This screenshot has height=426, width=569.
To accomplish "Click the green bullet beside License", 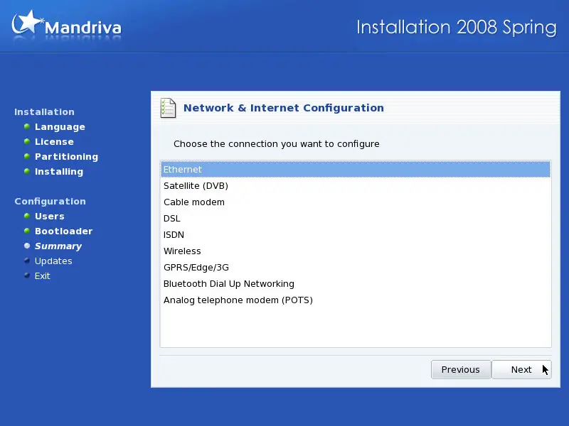I will [x=27, y=141].
